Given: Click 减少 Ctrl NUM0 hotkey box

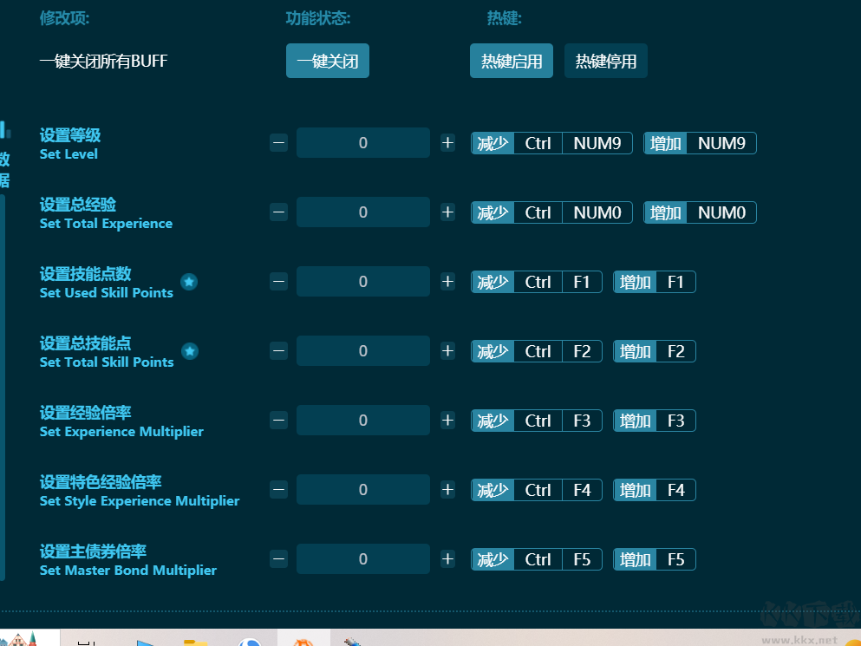Looking at the screenshot, I should click(x=551, y=212).
